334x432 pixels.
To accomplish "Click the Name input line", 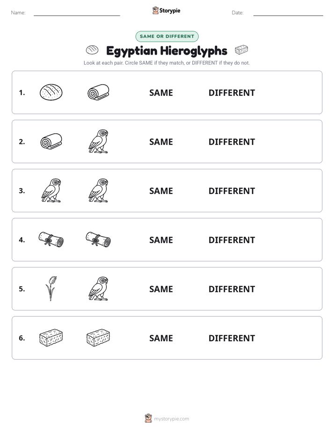I will click(x=77, y=13).
